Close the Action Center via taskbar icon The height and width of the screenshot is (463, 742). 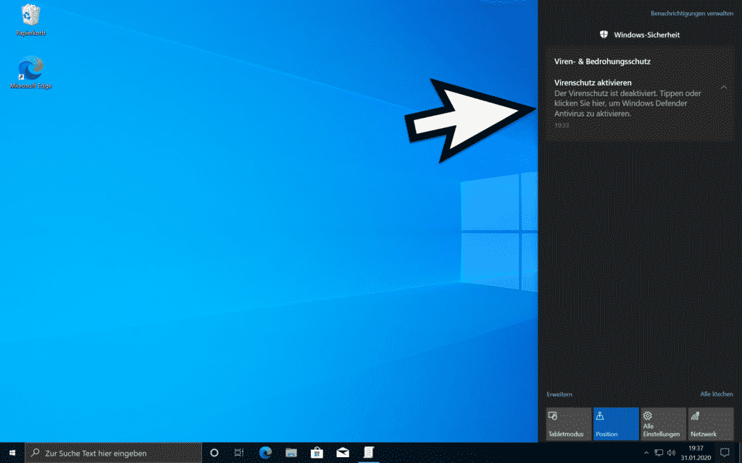coord(725,453)
